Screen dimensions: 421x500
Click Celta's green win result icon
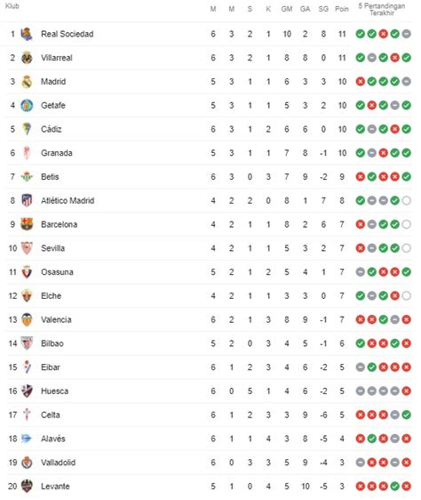(x=406, y=415)
